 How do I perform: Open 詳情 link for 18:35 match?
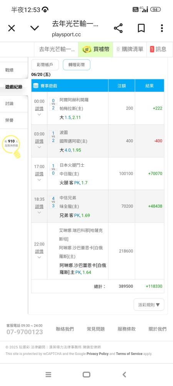coord(39,206)
